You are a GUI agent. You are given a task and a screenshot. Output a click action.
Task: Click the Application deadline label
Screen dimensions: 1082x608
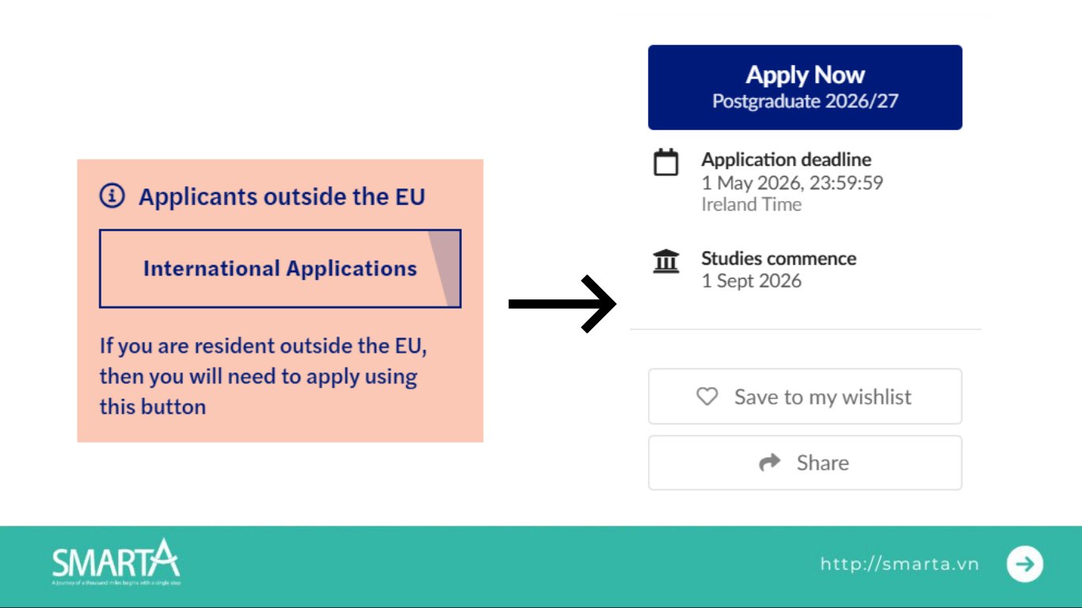pos(786,160)
